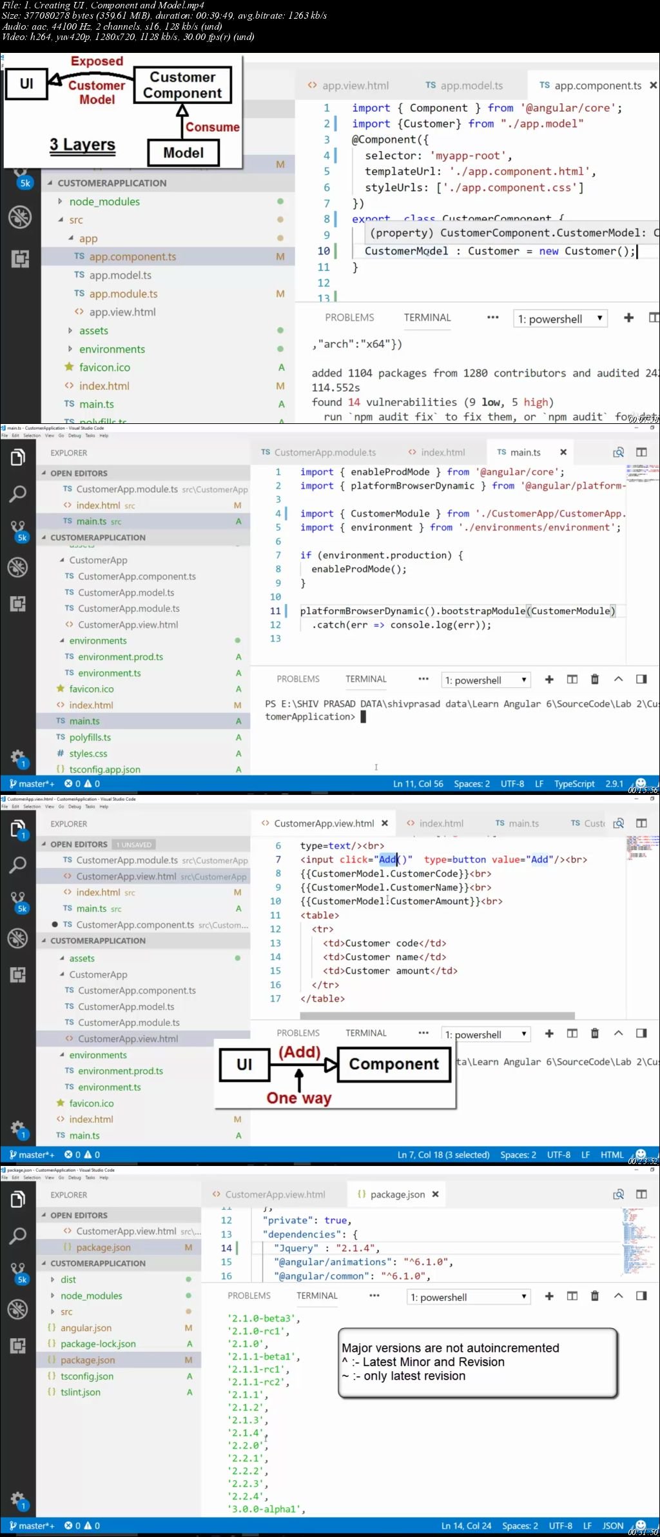Open Debug icon in the main.ts window
This screenshot has height=1537, width=660.
17,567
